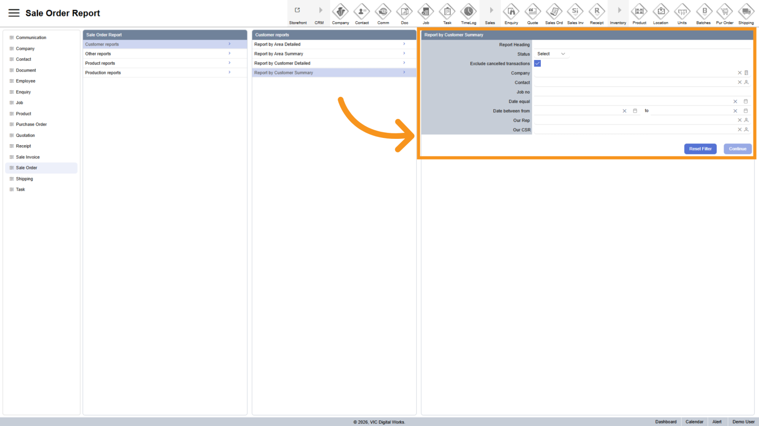Viewport: 759px width, 426px height.
Task: Expand the Production reports category
Action: pyautogui.click(x=158, y=73)
